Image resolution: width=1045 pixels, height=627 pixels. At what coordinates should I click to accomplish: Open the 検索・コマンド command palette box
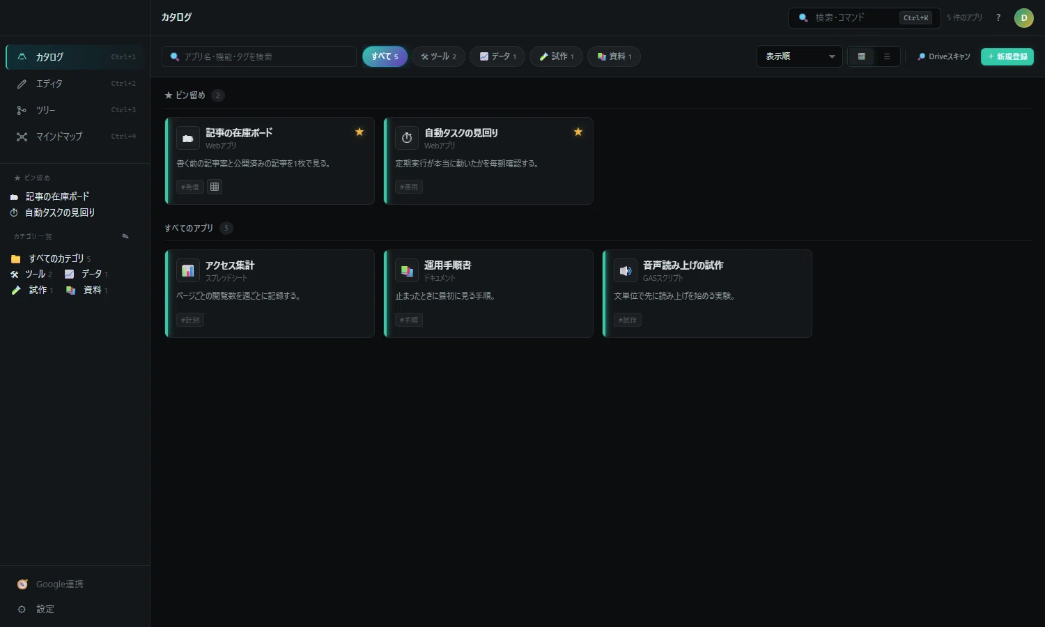(864, 17)
